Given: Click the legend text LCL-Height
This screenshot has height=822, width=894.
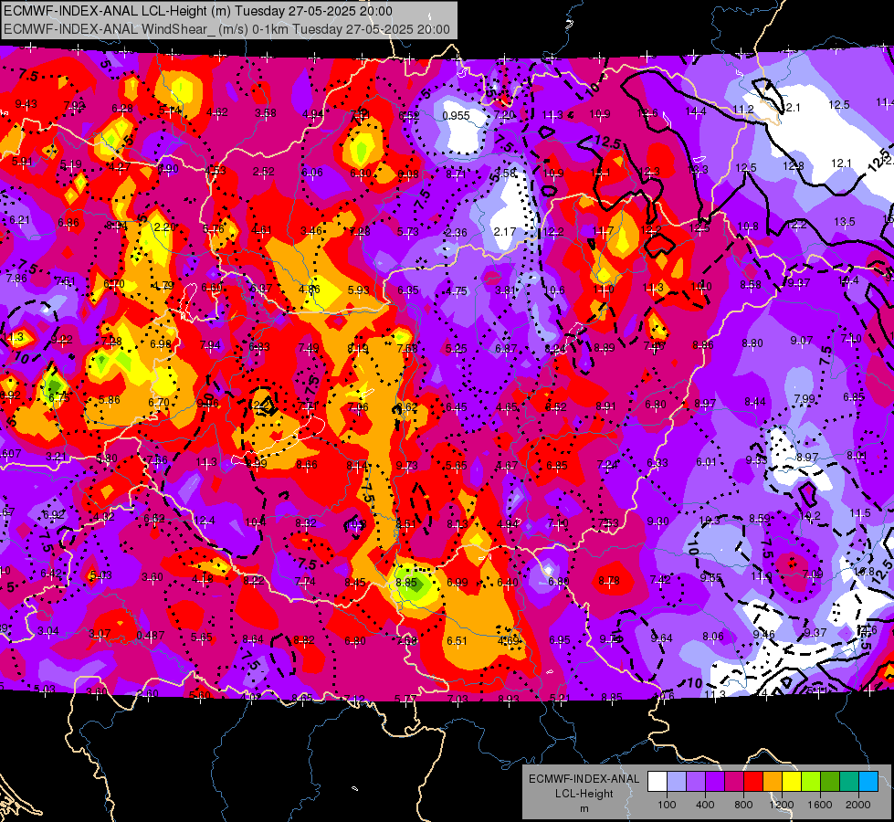Looking at the screenshot, I should 584,794.
